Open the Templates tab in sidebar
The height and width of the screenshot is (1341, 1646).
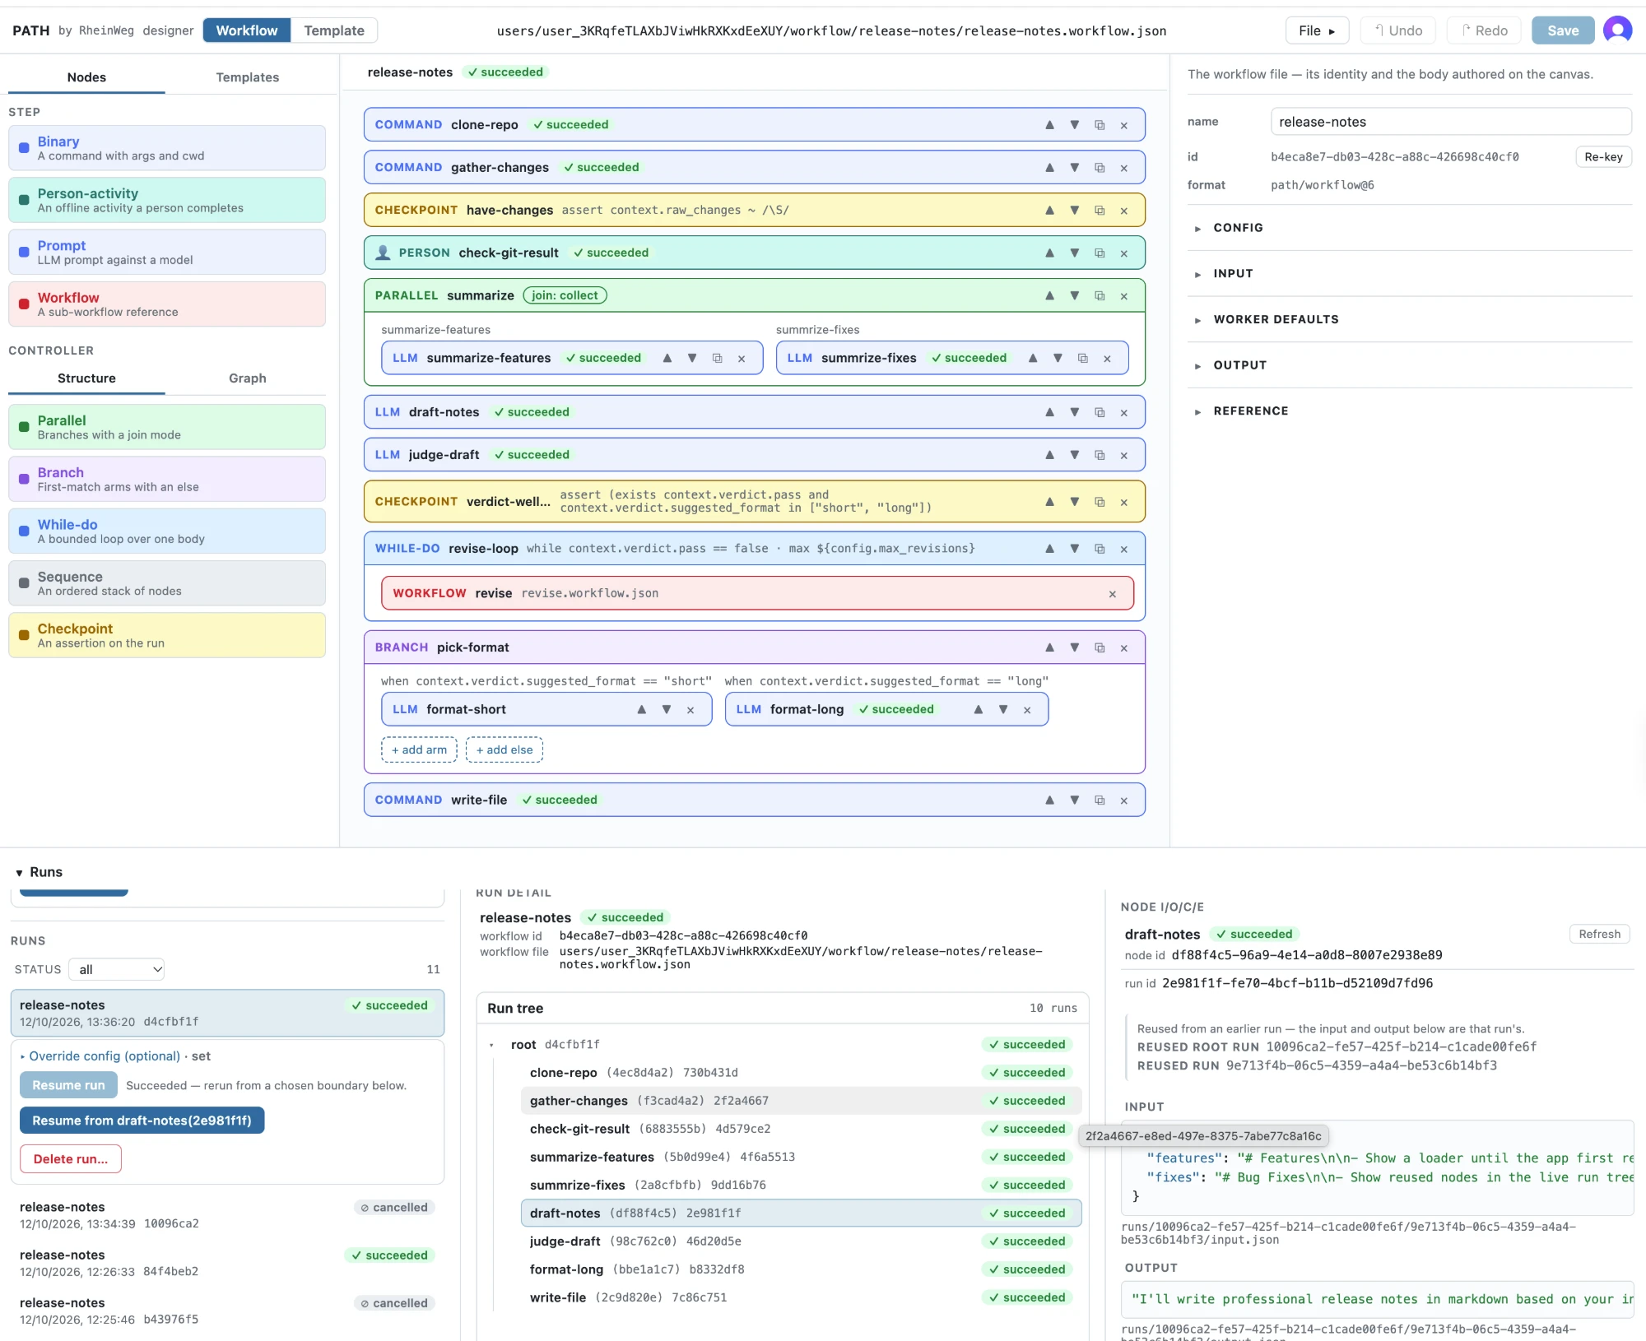pos(247,77)
